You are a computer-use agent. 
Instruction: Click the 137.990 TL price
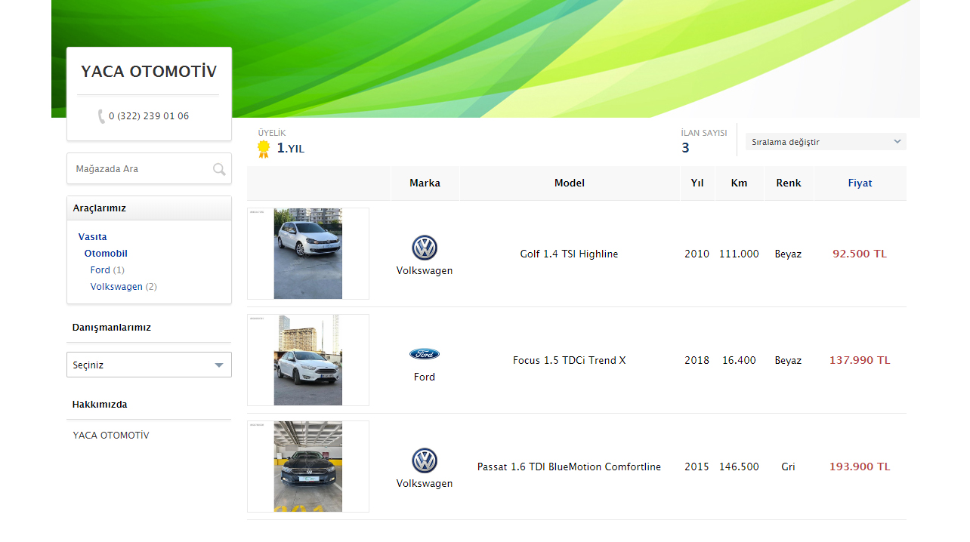(860, 361)
